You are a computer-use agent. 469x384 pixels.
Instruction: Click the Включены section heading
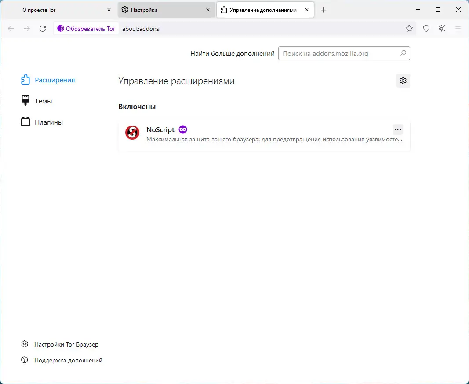[137, 107]
